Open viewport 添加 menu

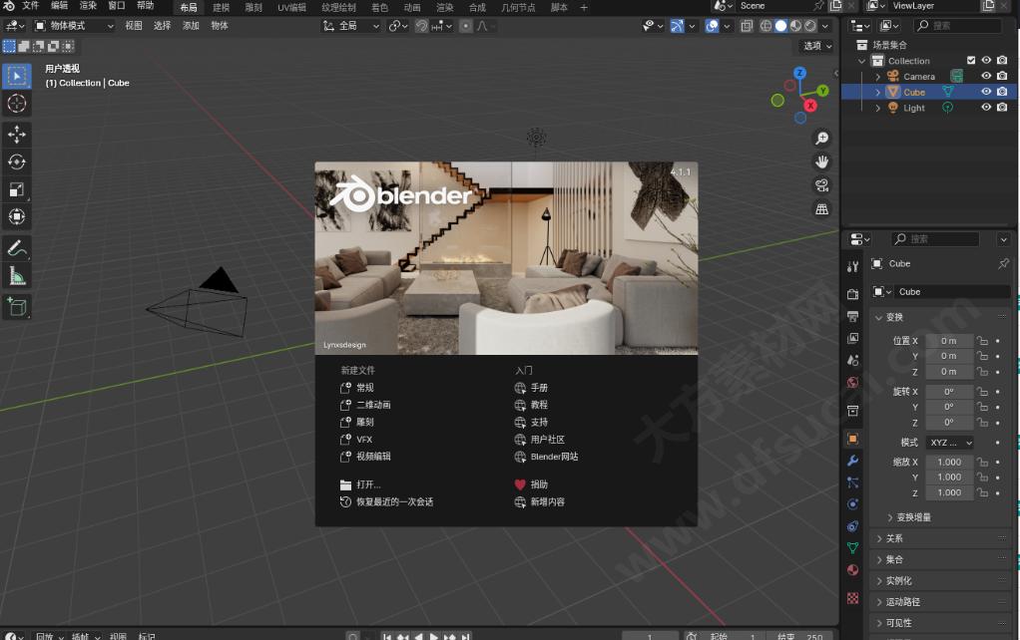click(191, 25)
